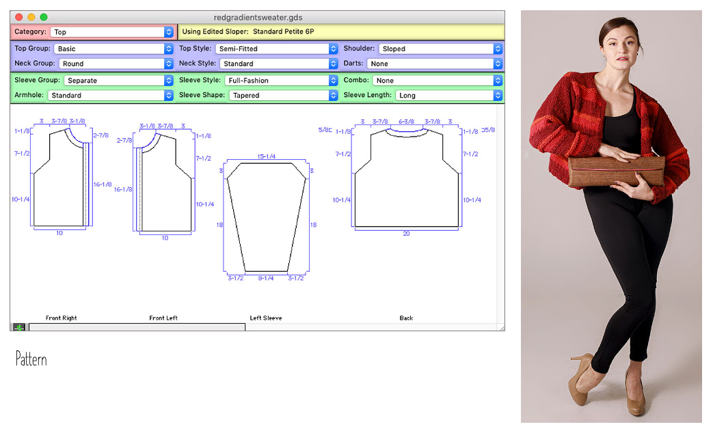The width and height of the screenshot is (713, 431).
Task: Click the '20' back hem width measurement
Action: click(406, 234)
